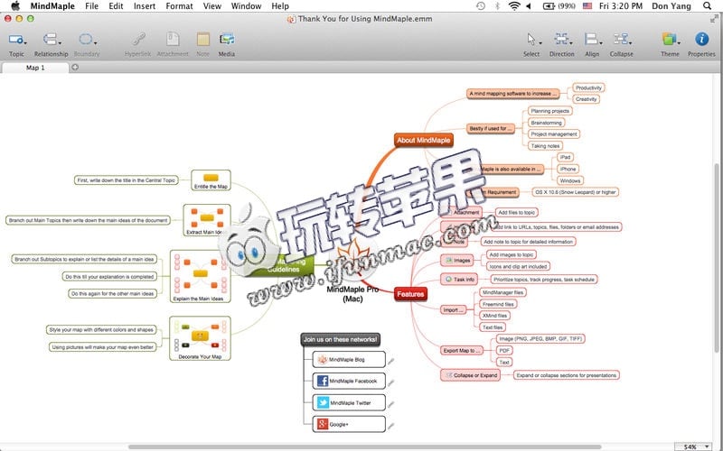Open the Properties info icon

pyautogui.click(x=701, y=40)
